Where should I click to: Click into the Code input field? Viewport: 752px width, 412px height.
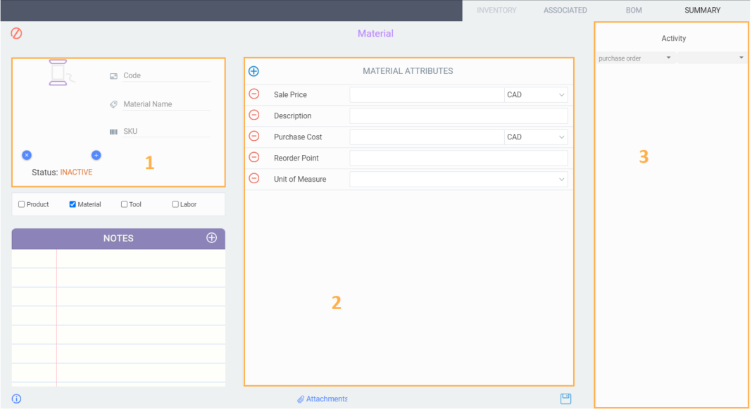(x=166, y=76)
